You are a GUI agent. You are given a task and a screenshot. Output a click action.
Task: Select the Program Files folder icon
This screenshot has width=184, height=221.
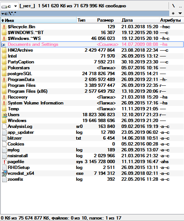tap(4, 85)
